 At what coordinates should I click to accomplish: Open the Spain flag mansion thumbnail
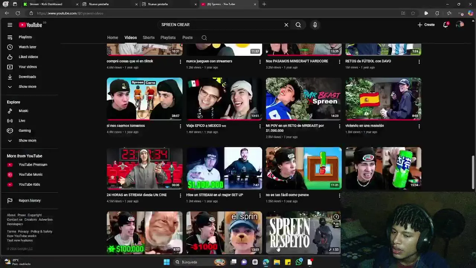pyautogui.click(x=383, y=99)
